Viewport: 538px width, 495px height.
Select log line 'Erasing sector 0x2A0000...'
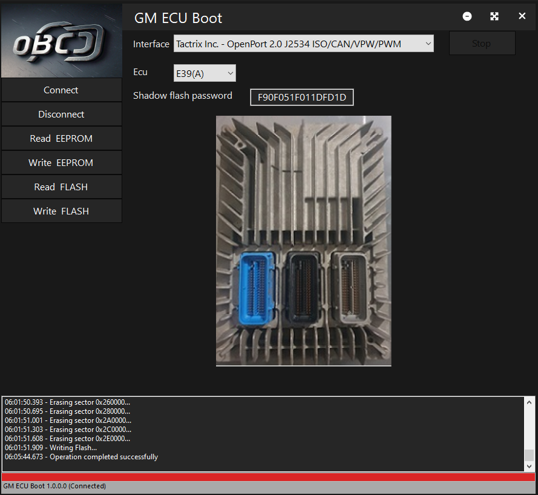tap(68, 420)
